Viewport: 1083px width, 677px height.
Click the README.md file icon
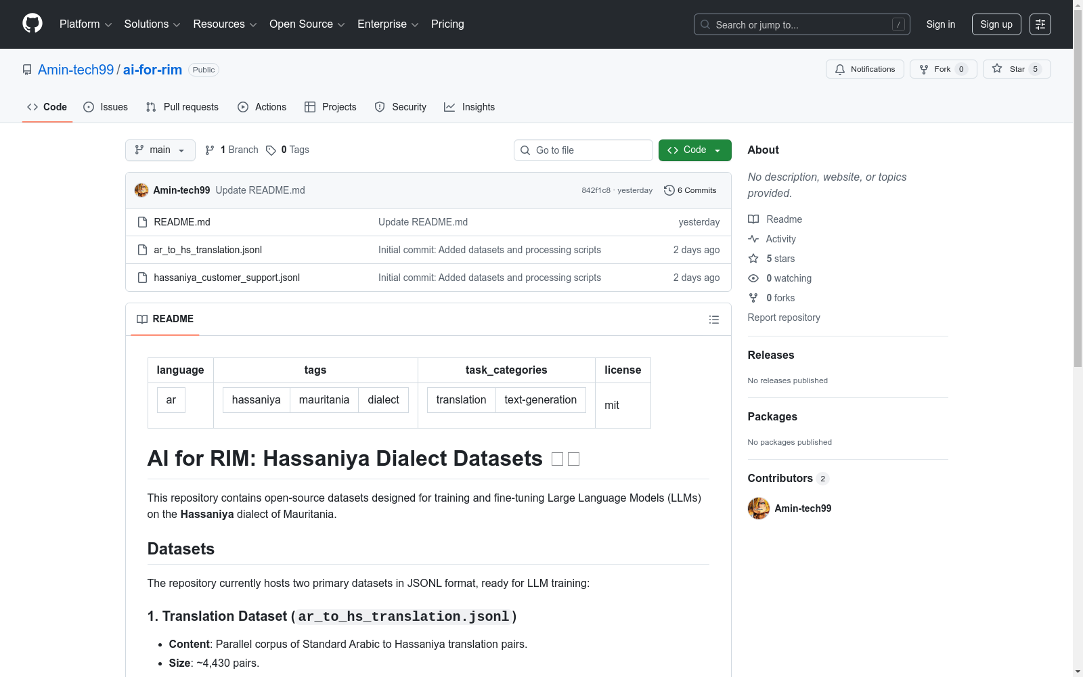142,222
